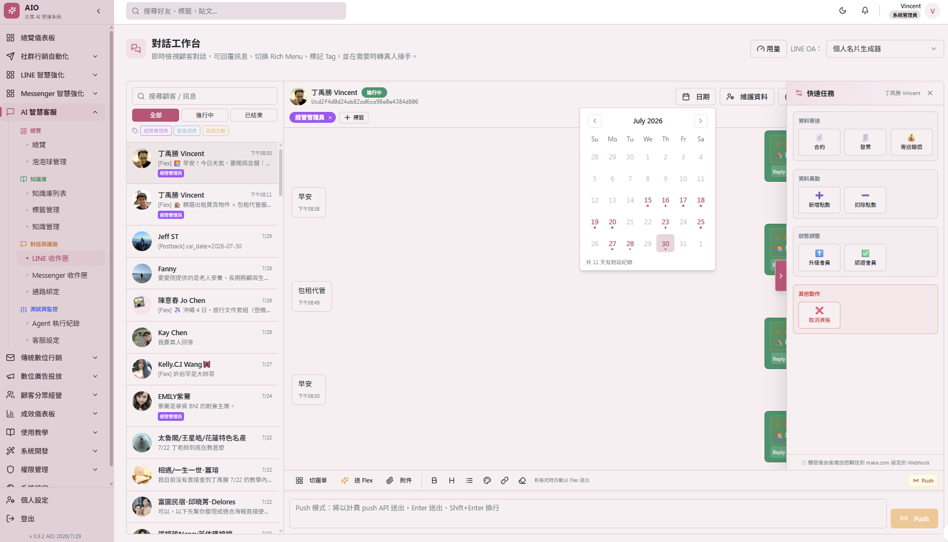Screen dimensions: 948x542
Task: Toggle the Push mode switch in the toolbar
Action: tap(923, 480)
